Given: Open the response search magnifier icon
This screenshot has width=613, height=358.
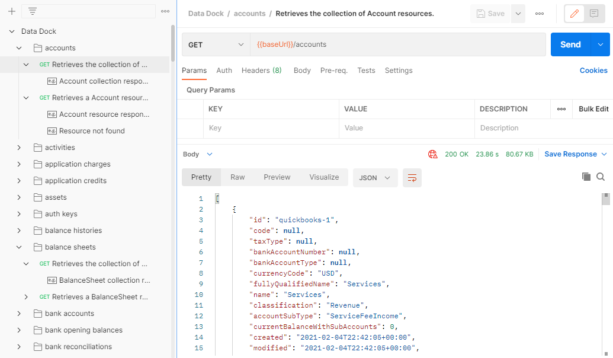Looking at the screenshot, I should [x=601, y=177].
